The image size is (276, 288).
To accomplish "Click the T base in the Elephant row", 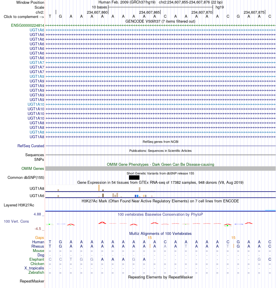I will pos(71,259).
